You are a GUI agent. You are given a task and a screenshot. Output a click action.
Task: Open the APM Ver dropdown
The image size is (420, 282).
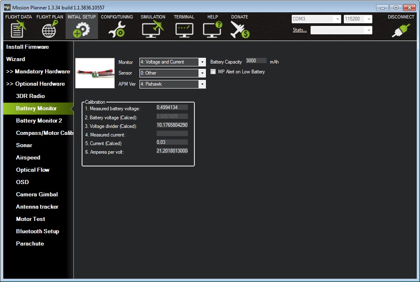(202, 84)
